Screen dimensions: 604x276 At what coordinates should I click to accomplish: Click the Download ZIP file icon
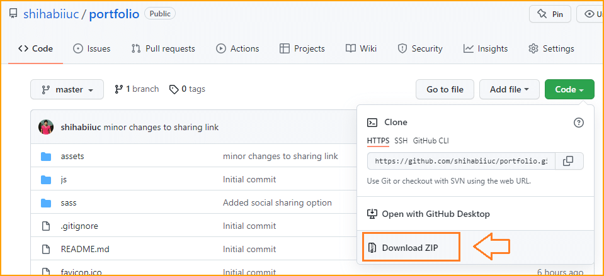(372, 248)
